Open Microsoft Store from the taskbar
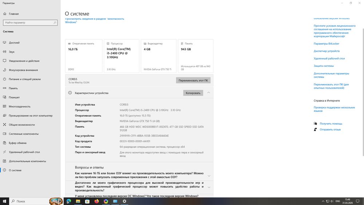364x205 pixels. (87, 201)
